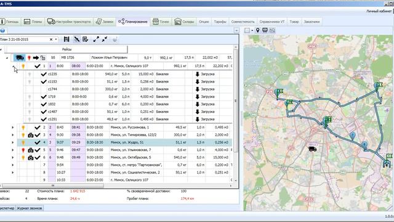Toggle the checkmark on order c1487
This screenshot has height=222, width=394.
click(x=44, y=112)
